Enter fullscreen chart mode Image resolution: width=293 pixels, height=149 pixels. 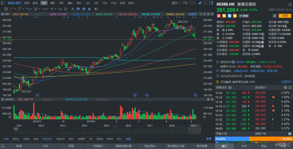pyautogui.click(x=205, y=3)
